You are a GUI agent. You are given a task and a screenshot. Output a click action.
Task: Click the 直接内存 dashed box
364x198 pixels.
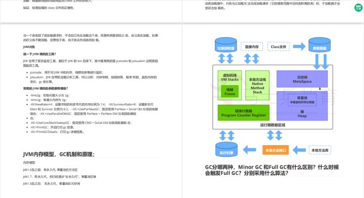[252, 46]
